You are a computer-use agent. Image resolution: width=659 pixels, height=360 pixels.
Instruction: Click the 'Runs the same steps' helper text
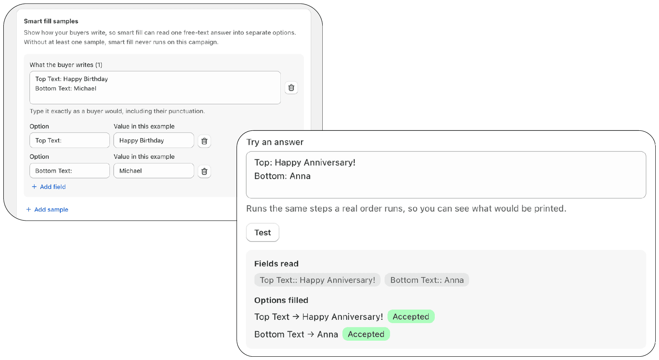point(406,209)
